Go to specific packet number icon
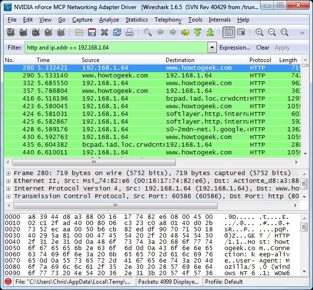Screen dimensions: 313x290 tap(185, 32)
